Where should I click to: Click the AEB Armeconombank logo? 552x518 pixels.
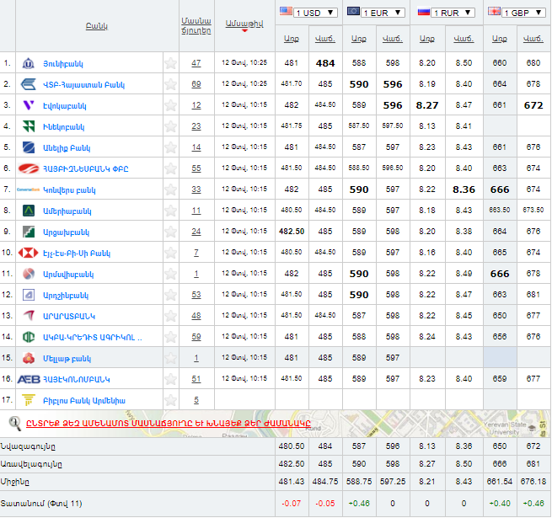coord(29,379)
